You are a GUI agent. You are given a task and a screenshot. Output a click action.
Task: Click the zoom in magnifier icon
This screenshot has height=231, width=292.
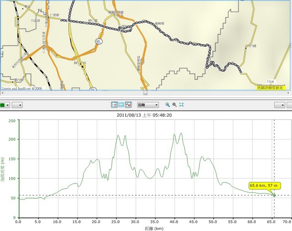[x=167, y=105]
